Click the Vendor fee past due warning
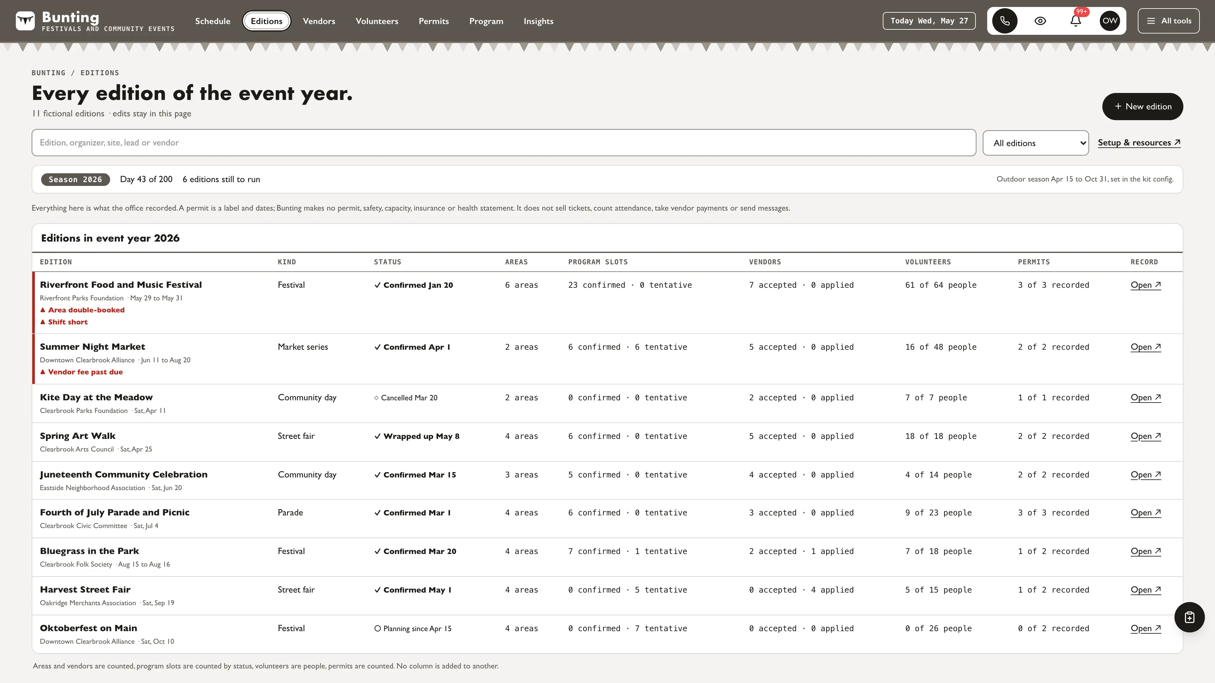This screenshot has width=1215, height=683. coord(82,372)
